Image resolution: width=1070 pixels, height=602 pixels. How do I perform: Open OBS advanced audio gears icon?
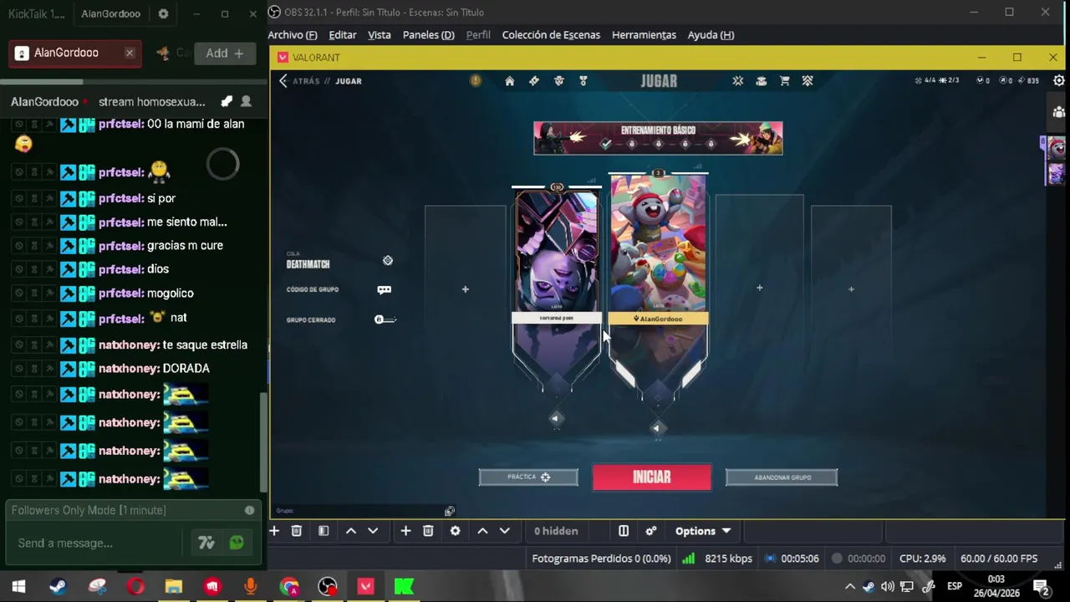pos(650,531)
